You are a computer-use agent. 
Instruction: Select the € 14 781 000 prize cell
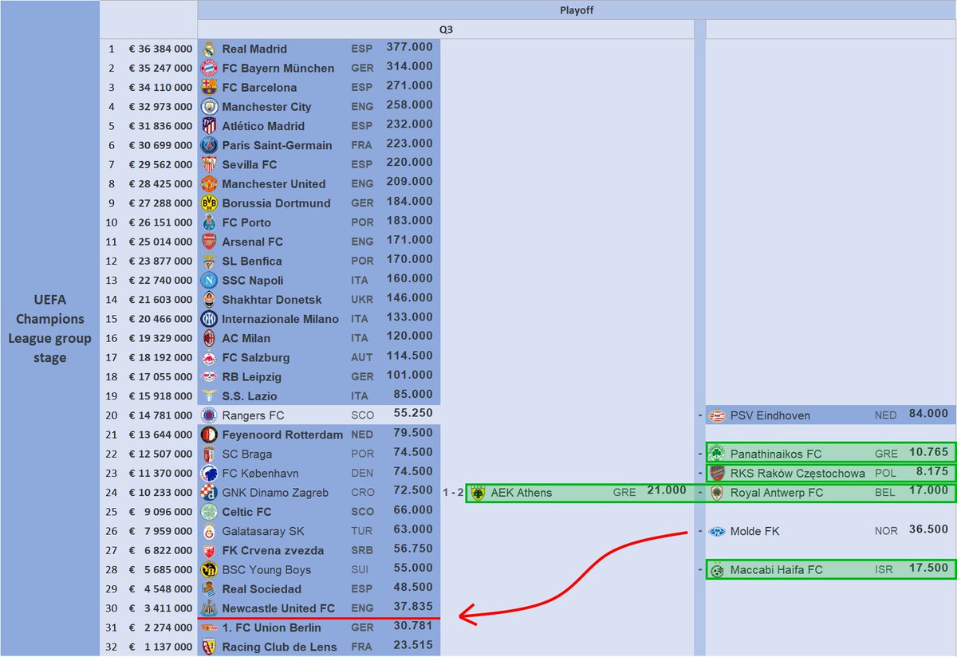(x=160, y=415)
